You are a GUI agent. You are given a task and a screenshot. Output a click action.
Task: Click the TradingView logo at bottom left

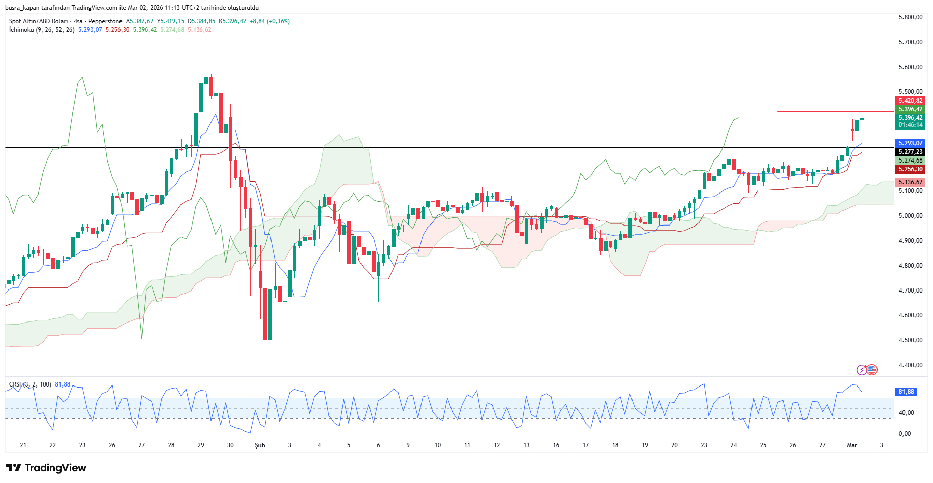(46, 468)
